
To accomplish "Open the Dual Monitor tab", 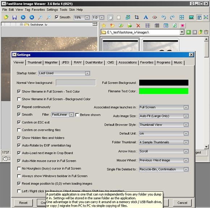I will click(x=94, y=62).
